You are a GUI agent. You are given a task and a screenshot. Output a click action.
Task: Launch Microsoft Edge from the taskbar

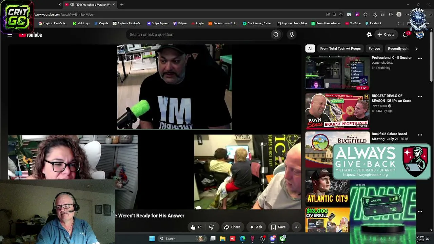tap(242, 239)
